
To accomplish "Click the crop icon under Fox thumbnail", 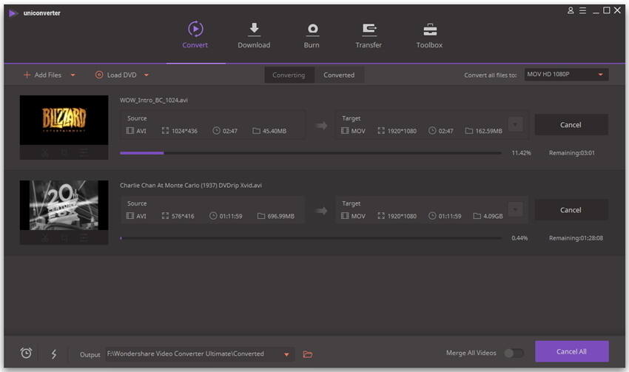I will pos(64,237).
